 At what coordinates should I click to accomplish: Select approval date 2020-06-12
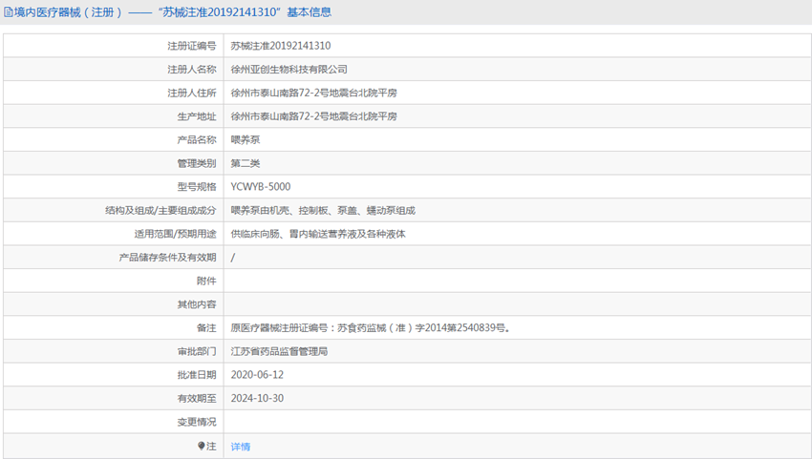(x=257, y=375)
